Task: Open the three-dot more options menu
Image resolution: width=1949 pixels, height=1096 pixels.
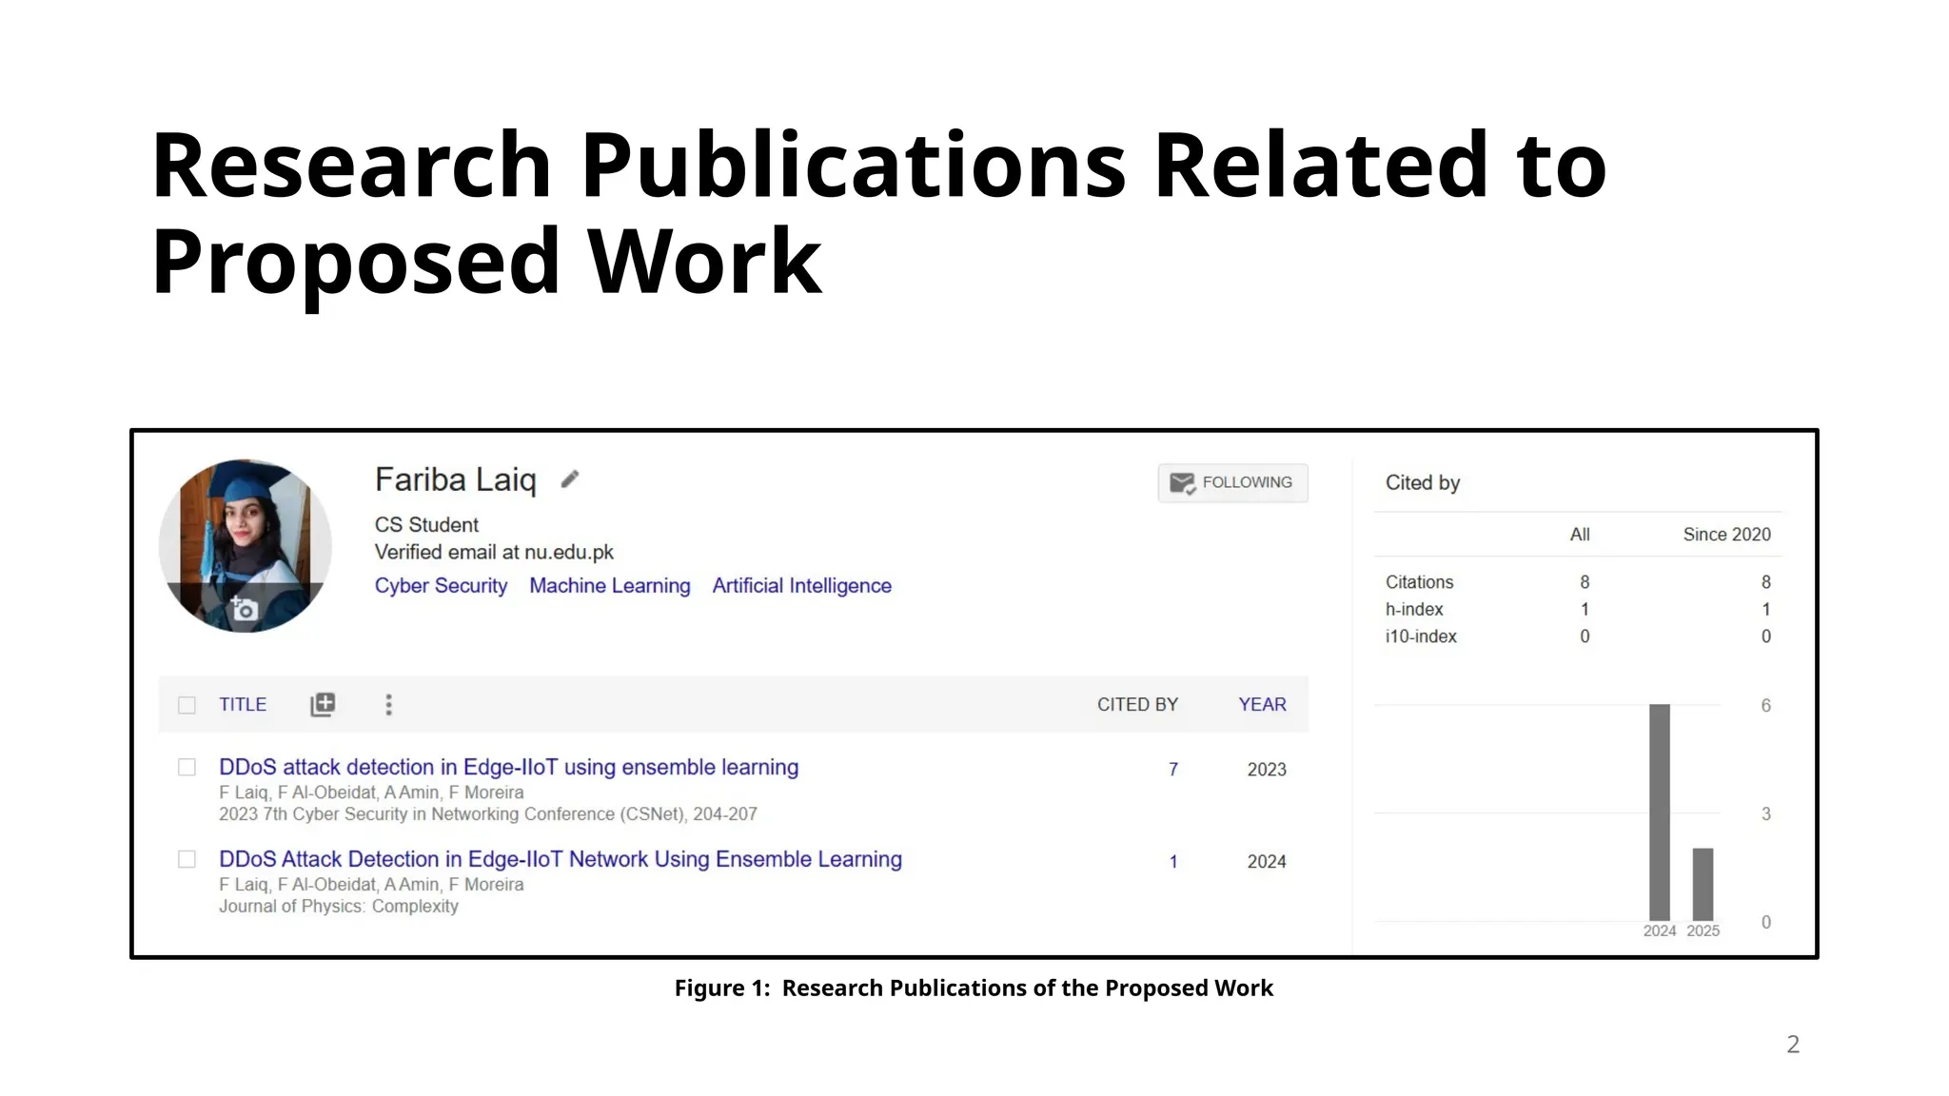Action: tap(388, 704)
